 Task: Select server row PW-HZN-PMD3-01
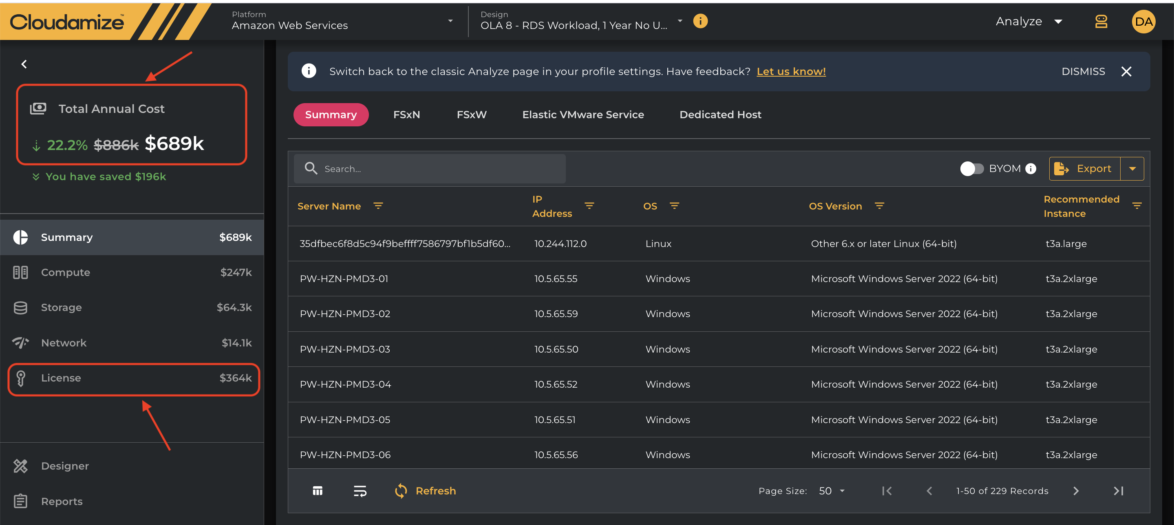coord(719,278)
